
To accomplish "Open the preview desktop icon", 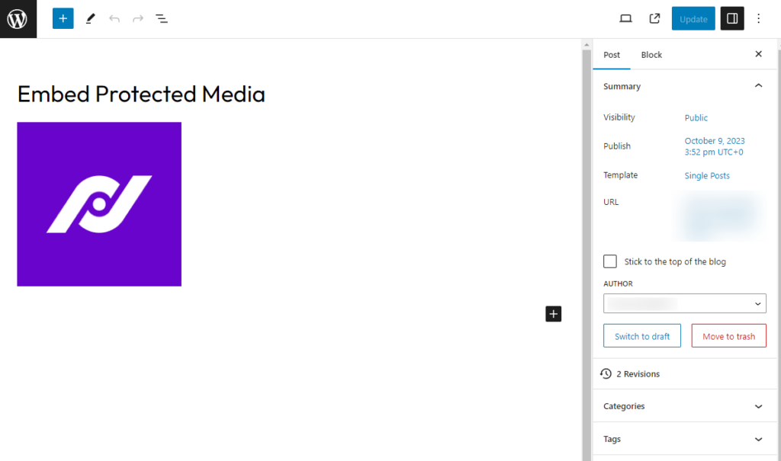I will click(625, 18).
